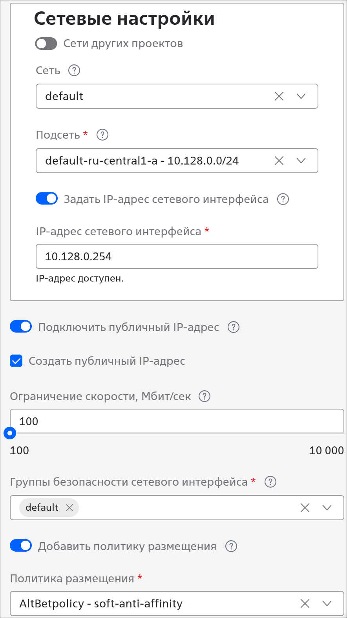Click help icon next to Сеть label
The width and height of the screenshot is (347, 618).
(x=74, y=70)
